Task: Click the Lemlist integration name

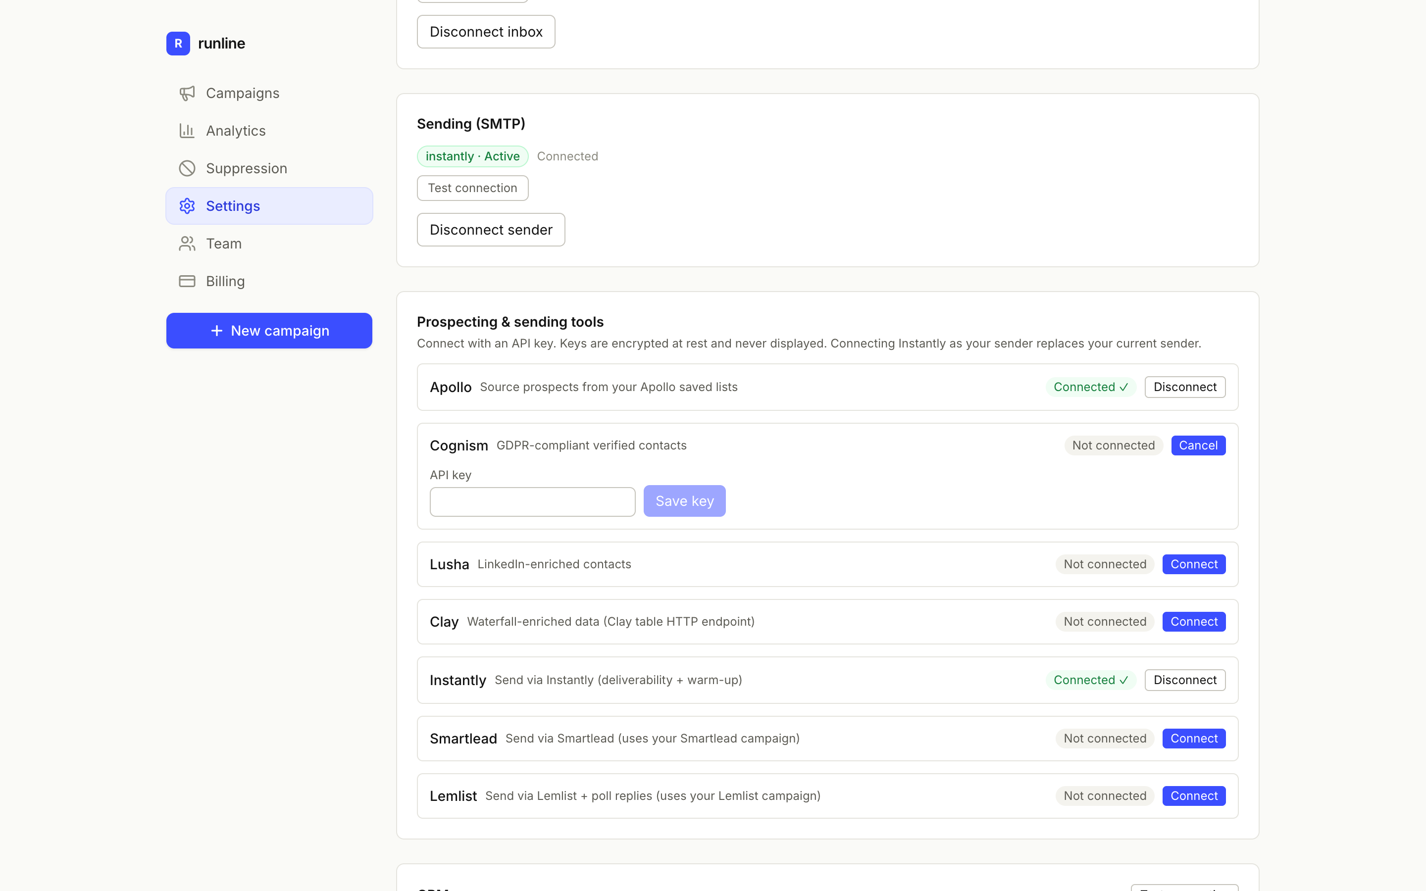Action: click(453, 796)
